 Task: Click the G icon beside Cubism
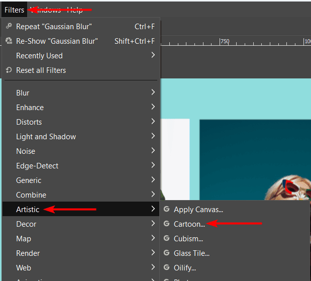click(167, 238)
